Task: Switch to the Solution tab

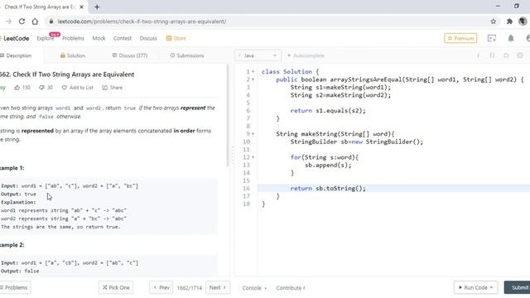Action: [x=73, y=55]
